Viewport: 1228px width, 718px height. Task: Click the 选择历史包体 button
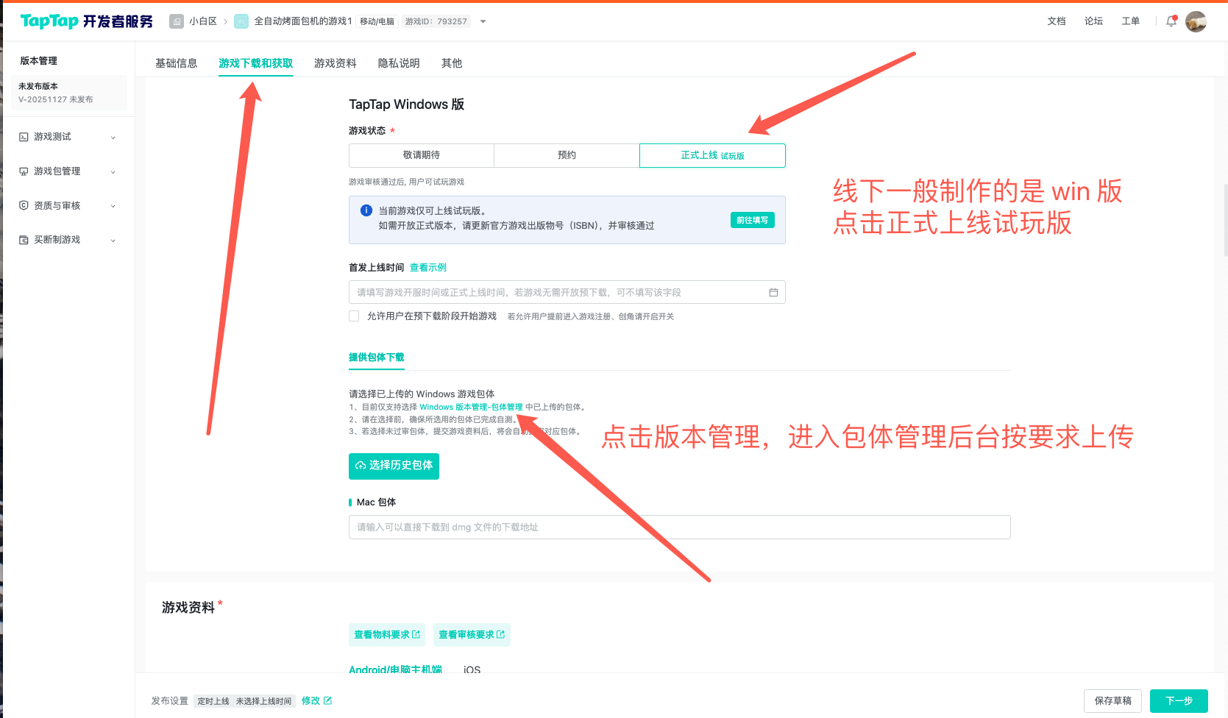coord(394,466)
